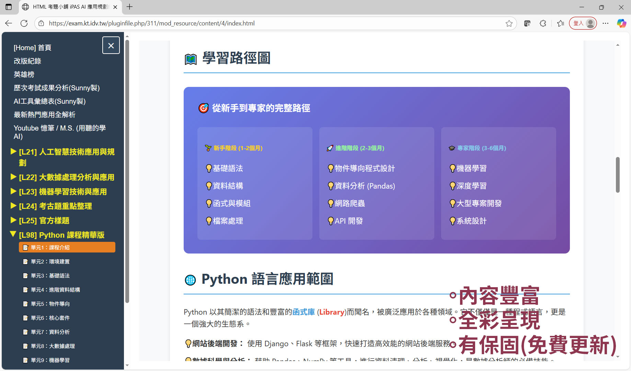Screen dimensions: 631x371
Task: Click the browser back arrow
Action: 9,23
